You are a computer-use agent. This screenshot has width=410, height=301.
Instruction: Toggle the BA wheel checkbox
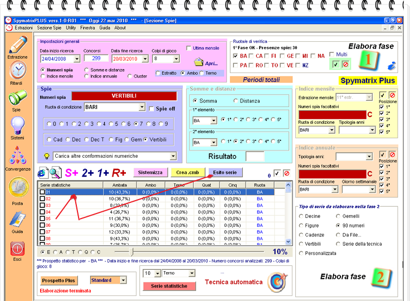point(235,56)
